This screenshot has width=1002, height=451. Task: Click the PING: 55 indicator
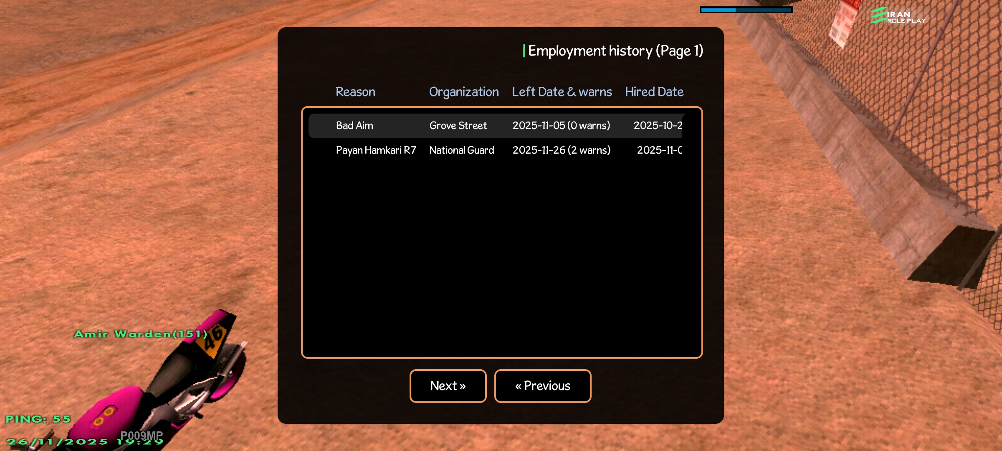pyautogui.click(x=38, y=419)
